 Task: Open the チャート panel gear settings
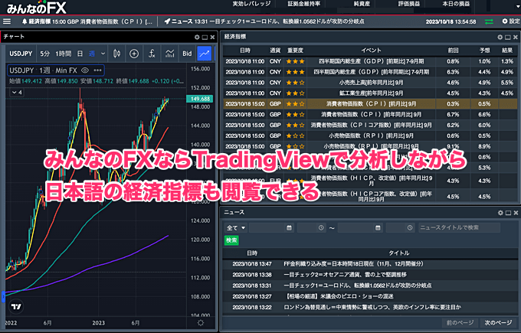[x=197, y=38]
